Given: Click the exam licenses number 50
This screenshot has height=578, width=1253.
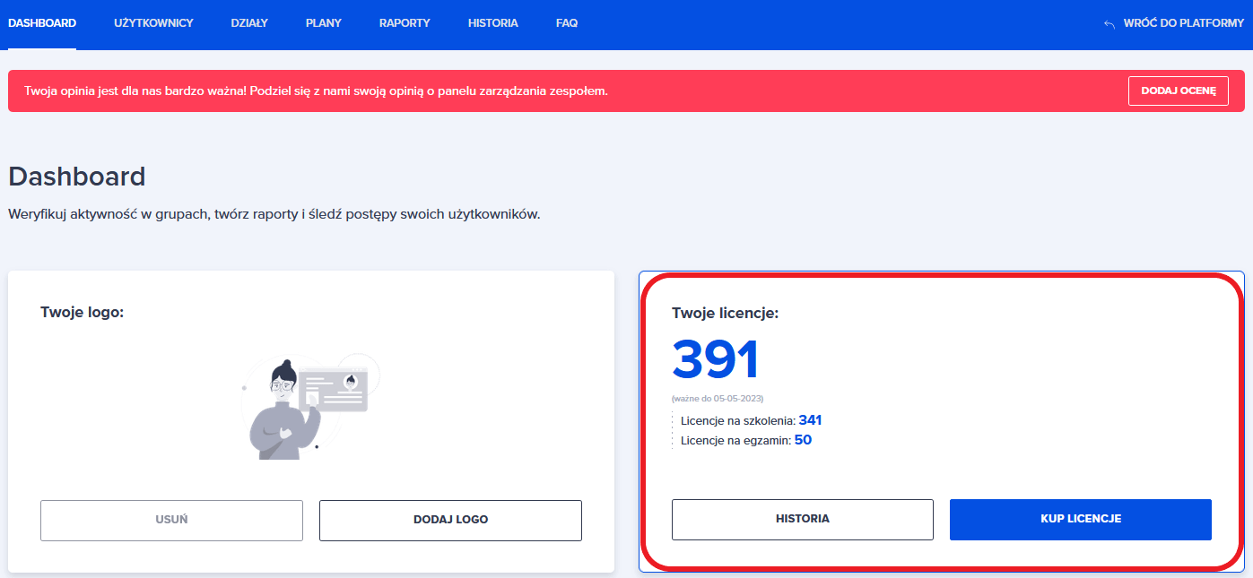Looking at the screenshot, I should (x=803, y=440).
